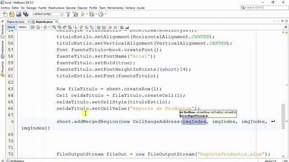
Task: Open the dropdown next to the Back icon
Action: [42, 27]
